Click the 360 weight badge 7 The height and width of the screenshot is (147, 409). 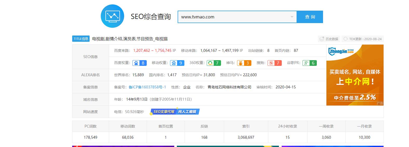(x=214, y=63)
